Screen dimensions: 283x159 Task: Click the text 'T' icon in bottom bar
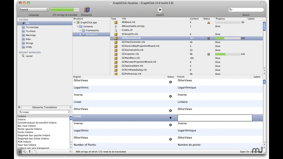30,151
